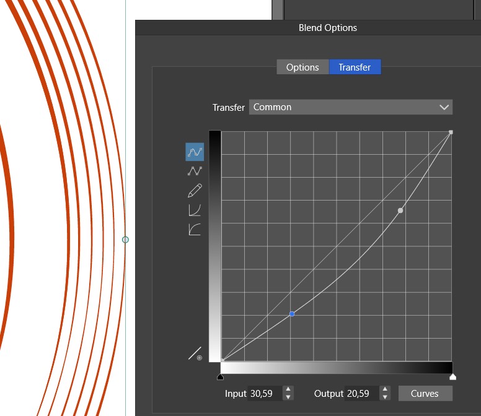Decrease the Input value with down arrow
Viewport: 481px width, 416px height.
pyautogui.click(x=288, y=397)
